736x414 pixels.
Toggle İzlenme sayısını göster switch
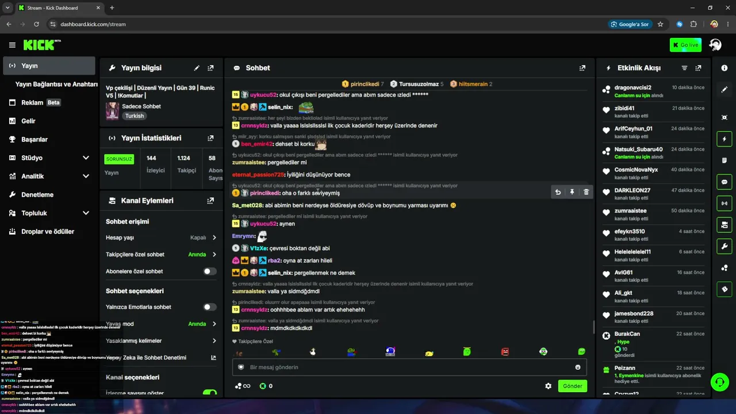pyautogui.click(x=210, y=393)
